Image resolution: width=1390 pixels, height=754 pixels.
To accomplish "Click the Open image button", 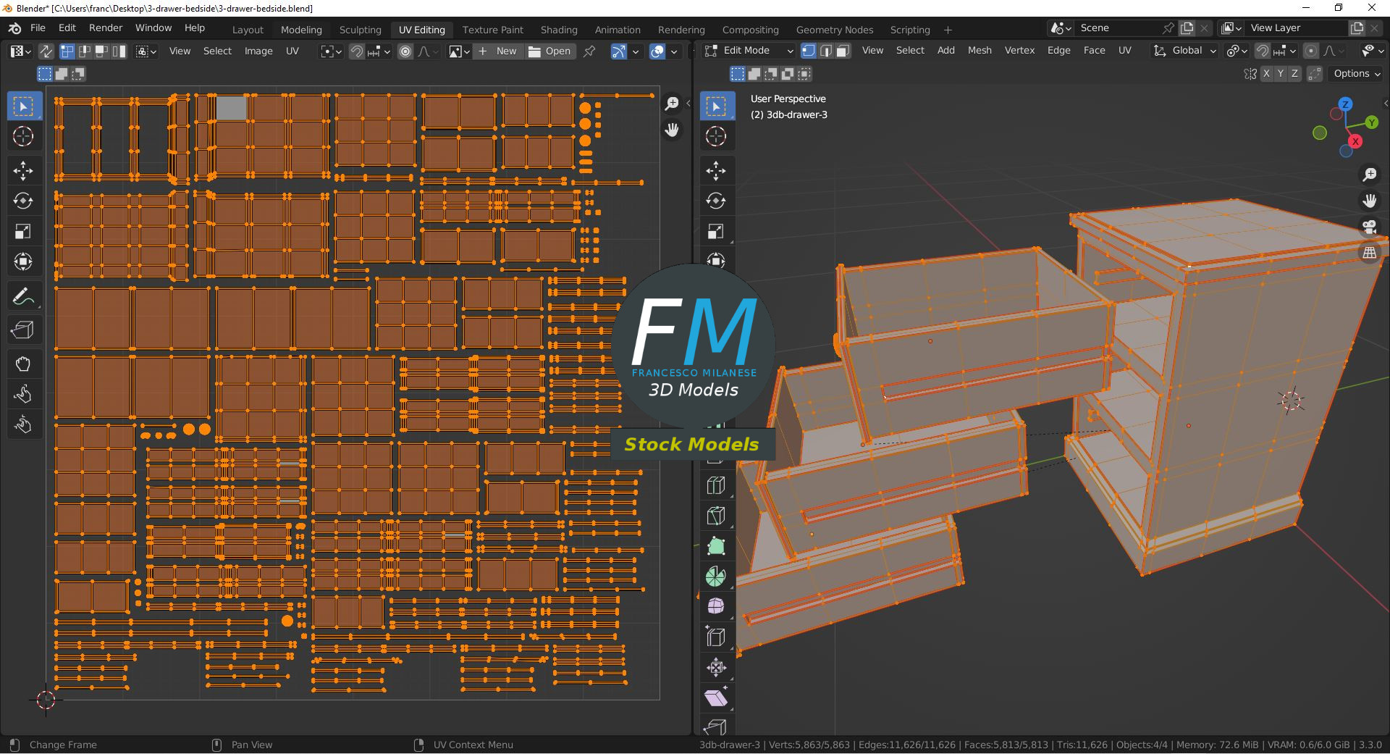I will (550, 51).
